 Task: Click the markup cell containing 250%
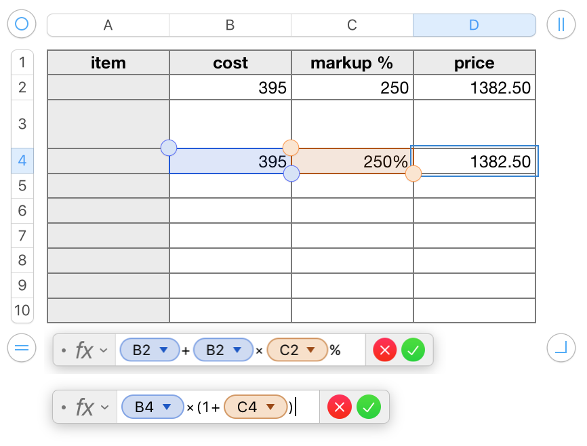pos(352,162)
